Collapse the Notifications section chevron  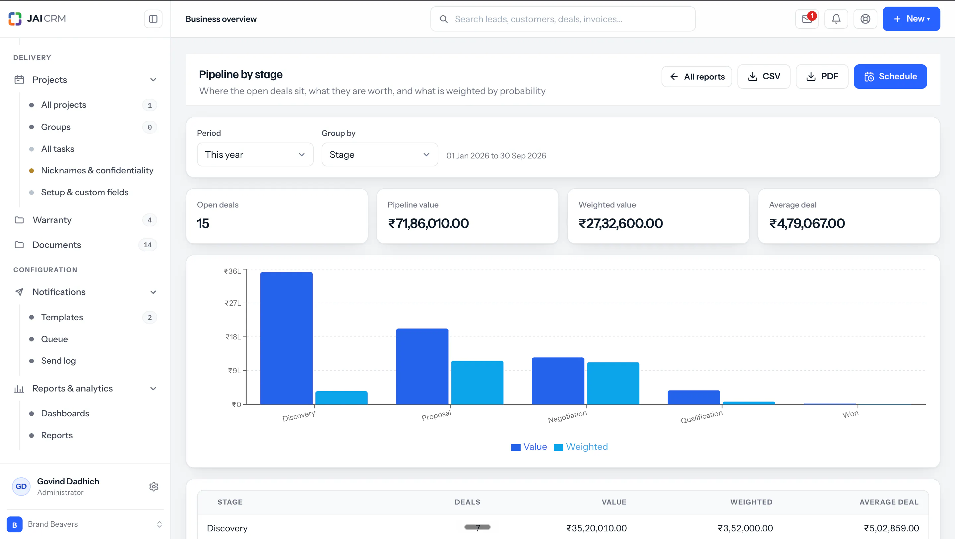coord(153,292)
